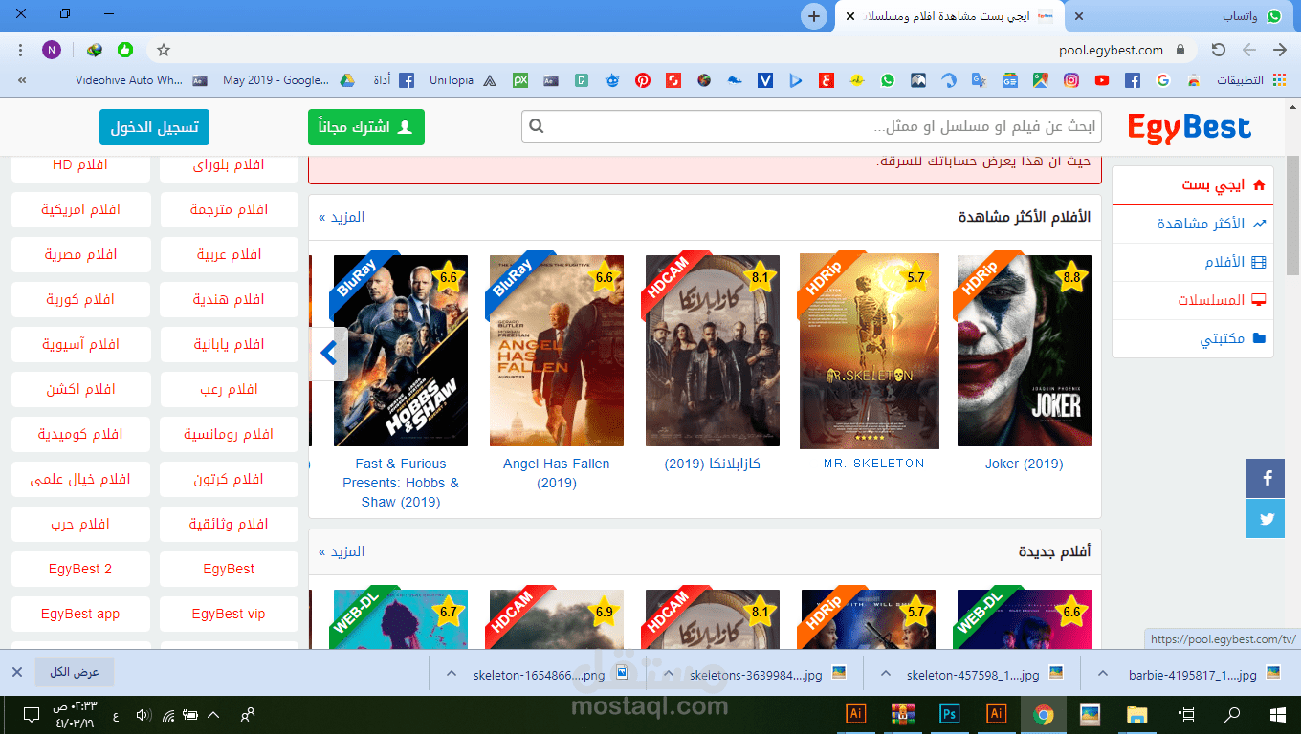Open the Videohive Auto Wh... bookmark
Image resolution: width=1301 pixels, height=734 pixels.
[141, 81]
